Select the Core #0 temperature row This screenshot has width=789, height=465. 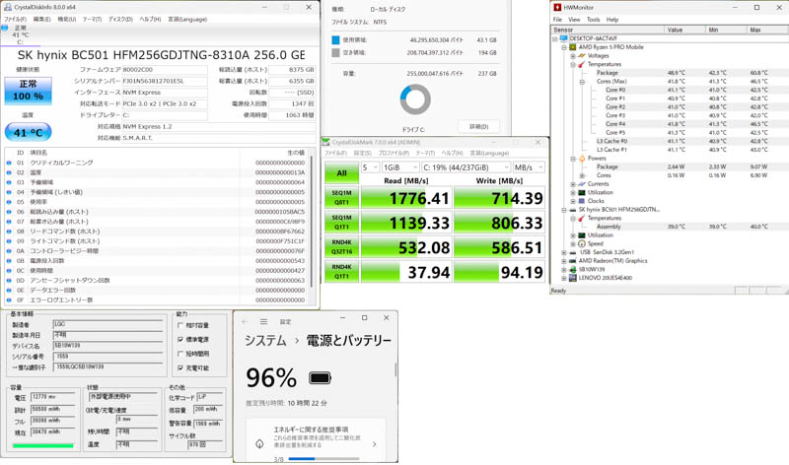[615, 91]
